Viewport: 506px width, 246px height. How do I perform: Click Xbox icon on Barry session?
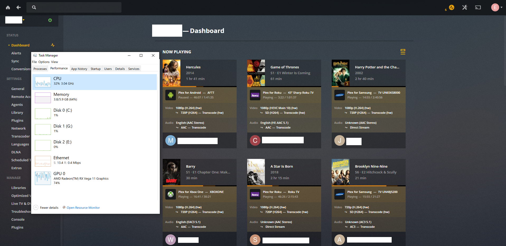click(171, 194)
